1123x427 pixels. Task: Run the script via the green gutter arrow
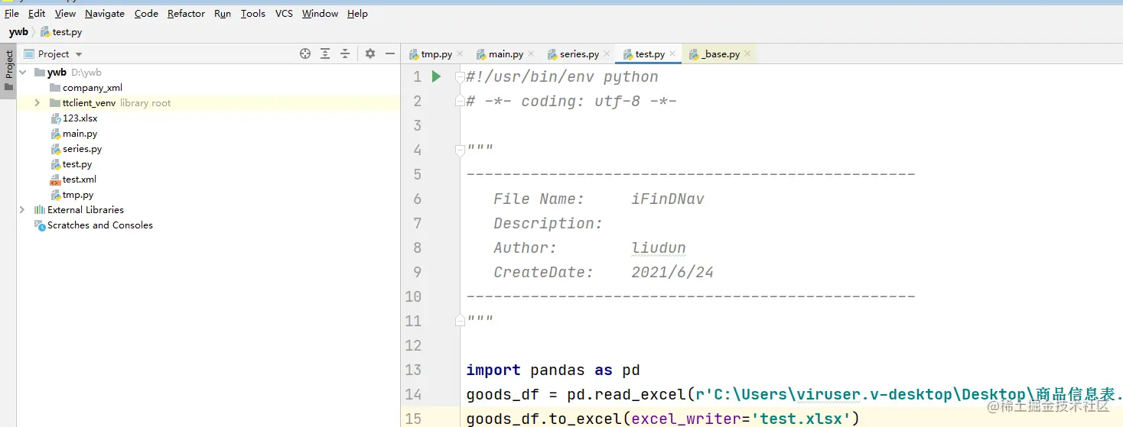(436, 76)
